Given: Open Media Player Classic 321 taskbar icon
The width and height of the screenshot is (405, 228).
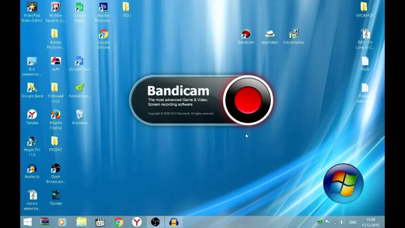Looking at the screenshot, I should point(100,222).
